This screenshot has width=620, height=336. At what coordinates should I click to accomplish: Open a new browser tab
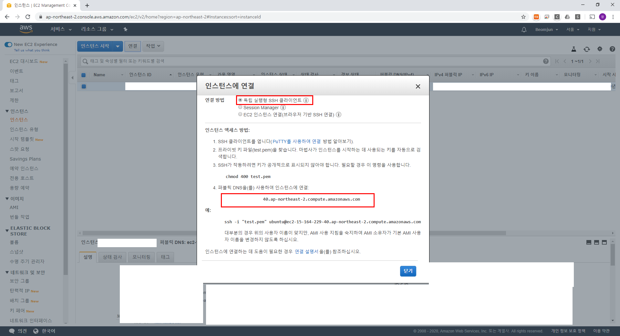coord(87,5)
